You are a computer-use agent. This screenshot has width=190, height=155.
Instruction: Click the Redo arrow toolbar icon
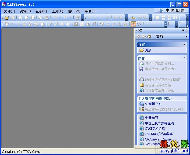click(66, 18)
